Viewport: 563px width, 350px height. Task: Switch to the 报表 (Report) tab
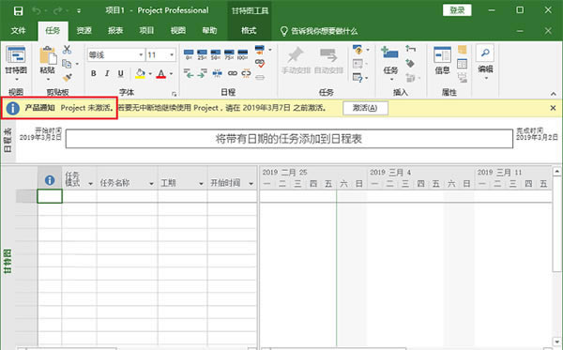pyautogui.click(x=115, y=31)
